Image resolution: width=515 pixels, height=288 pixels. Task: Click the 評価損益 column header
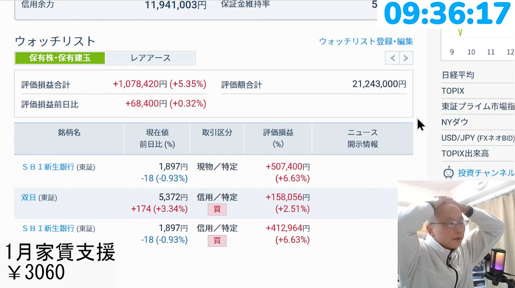[278, 138]
